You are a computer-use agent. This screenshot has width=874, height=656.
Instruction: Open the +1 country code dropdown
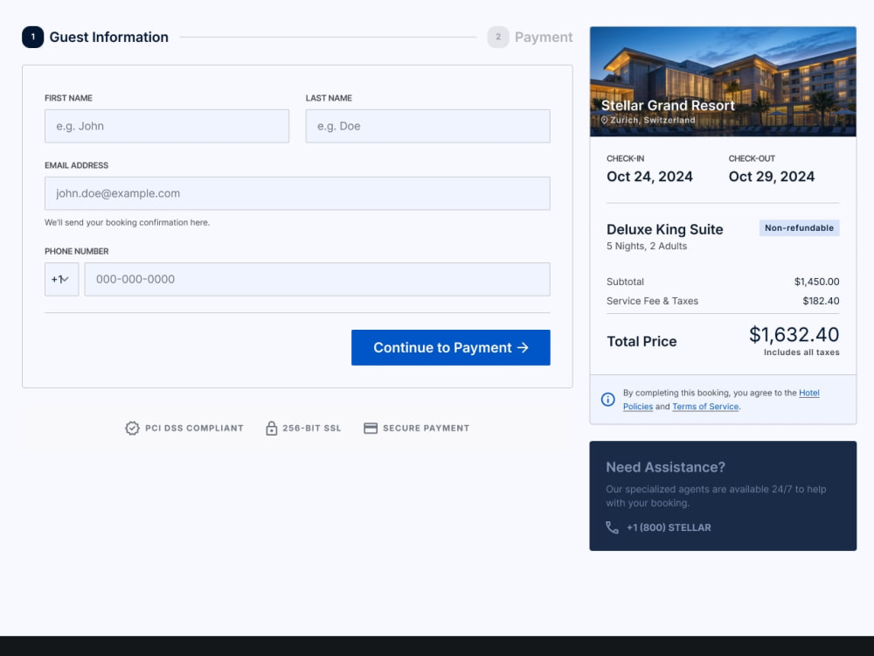[x=61, y=279]
